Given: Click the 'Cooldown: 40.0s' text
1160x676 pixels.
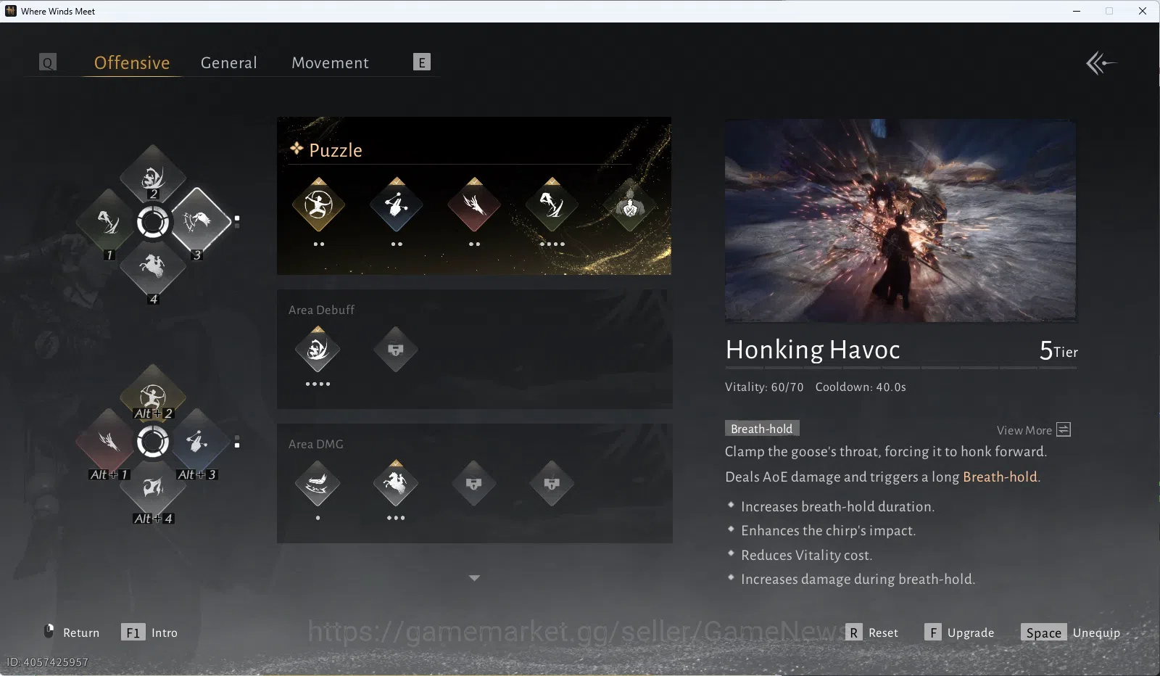Looking at the screenshot, I should point(861,387).
